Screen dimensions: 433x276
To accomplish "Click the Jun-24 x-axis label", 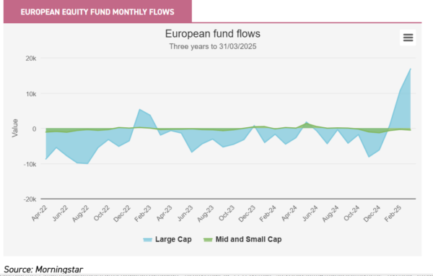I will point(310,213).
